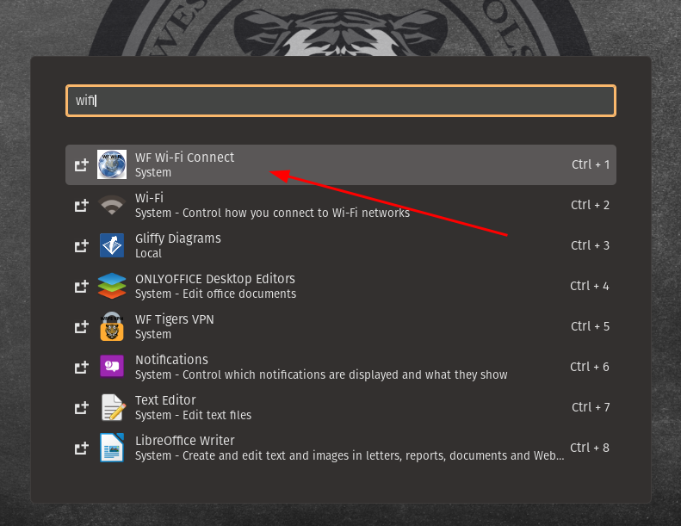
Task: Click launch icon beside WF Tigers VPN
Action: (x=81, y=326)
